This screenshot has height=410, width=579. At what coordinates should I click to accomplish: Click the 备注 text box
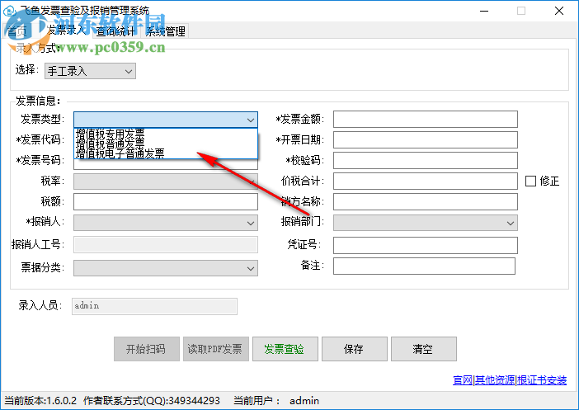pyautogui.click(x=424, y=266)
